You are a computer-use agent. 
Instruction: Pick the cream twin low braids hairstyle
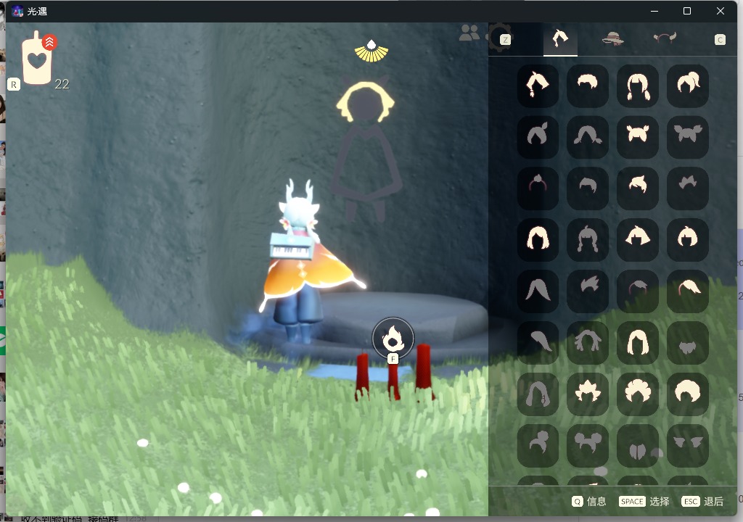(x=638, y=86)
